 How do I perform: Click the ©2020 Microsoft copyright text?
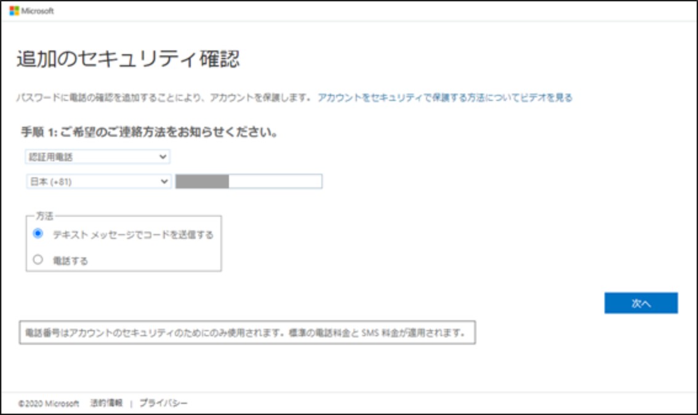[x=49, y=403]
